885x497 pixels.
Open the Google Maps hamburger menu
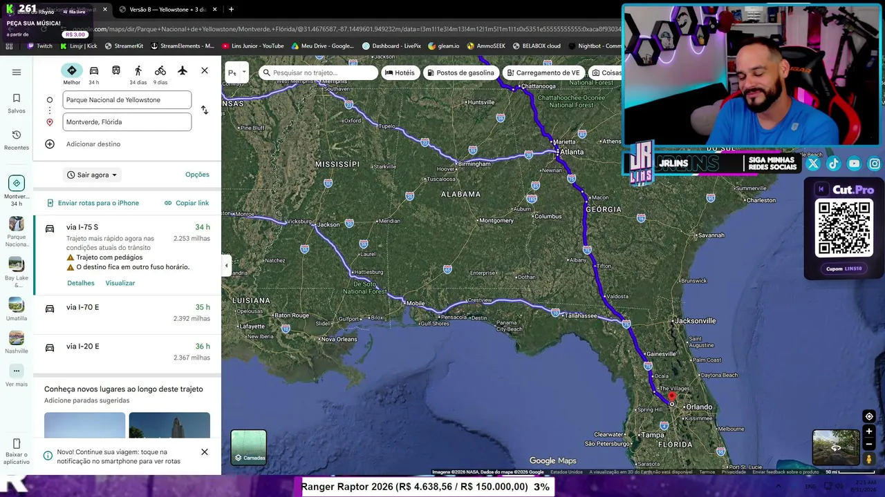coord(17,72)
